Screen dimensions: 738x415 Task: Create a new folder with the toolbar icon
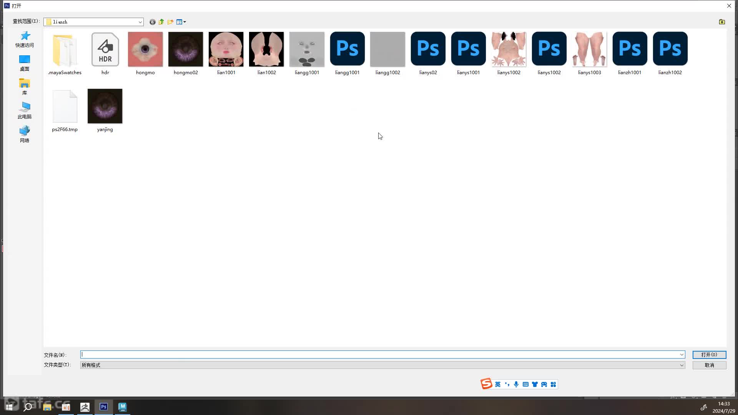[170, 22]
